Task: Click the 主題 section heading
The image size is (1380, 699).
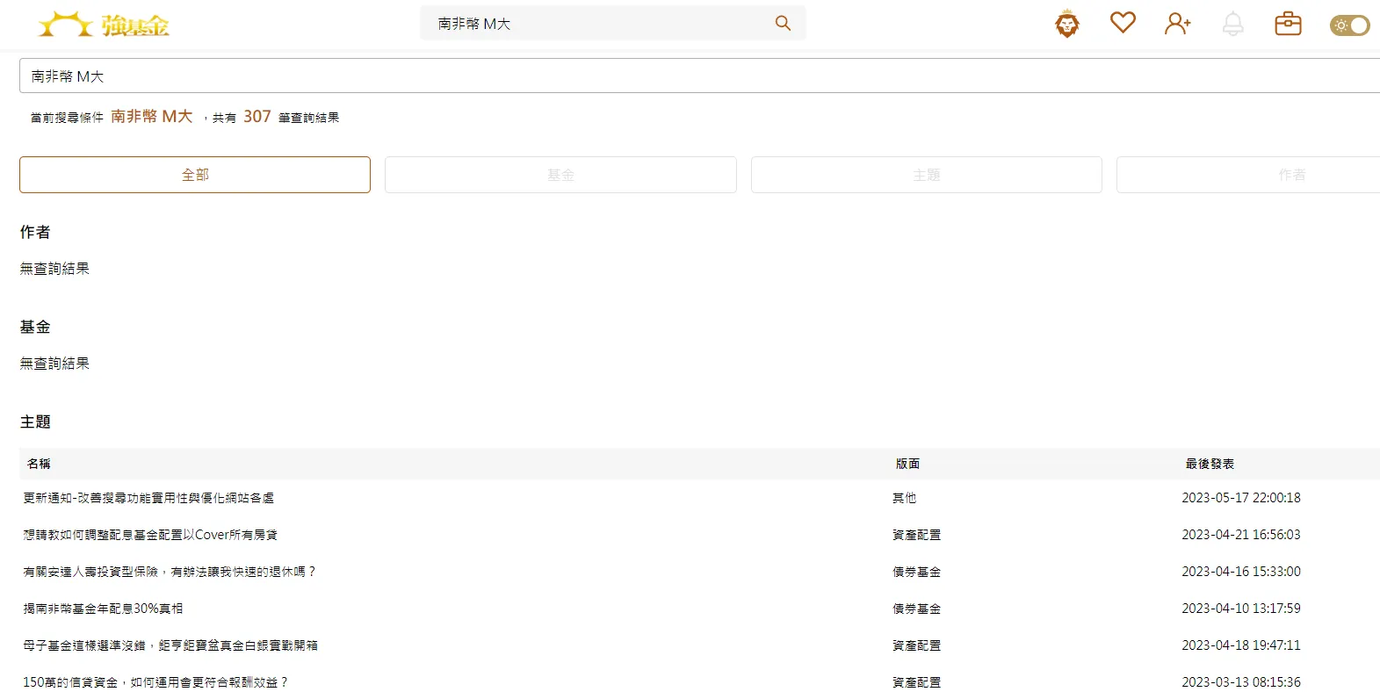Action: point(35,422)
